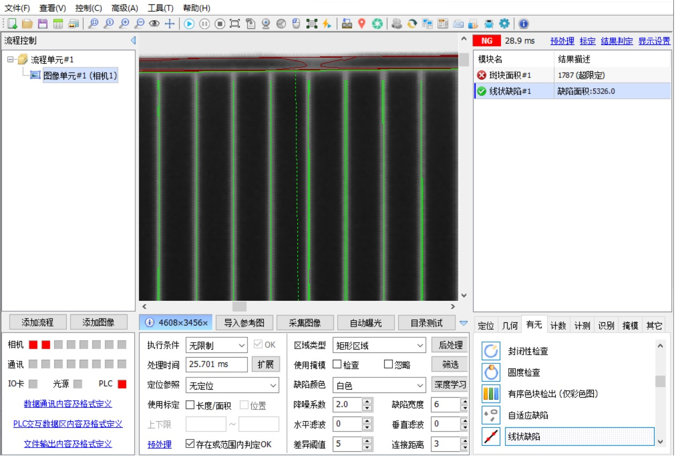Click the zoom in magnifier icon
This screenshot has width=675, height=456.
[x=125, y=24]
